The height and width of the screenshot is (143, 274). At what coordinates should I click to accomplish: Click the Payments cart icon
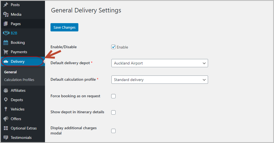click(6, 52)
